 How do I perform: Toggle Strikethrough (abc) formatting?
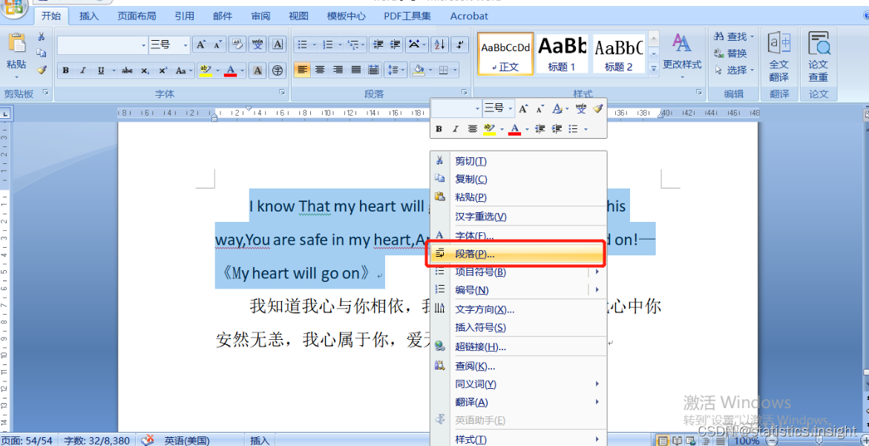pos(127,70)
